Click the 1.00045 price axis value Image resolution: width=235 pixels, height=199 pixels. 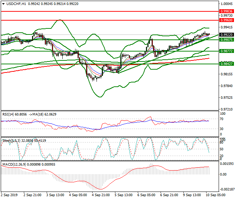coord(226,4)
